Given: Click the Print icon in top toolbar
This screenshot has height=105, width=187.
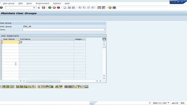Looking at the screenshot, I should coord(65,8).
